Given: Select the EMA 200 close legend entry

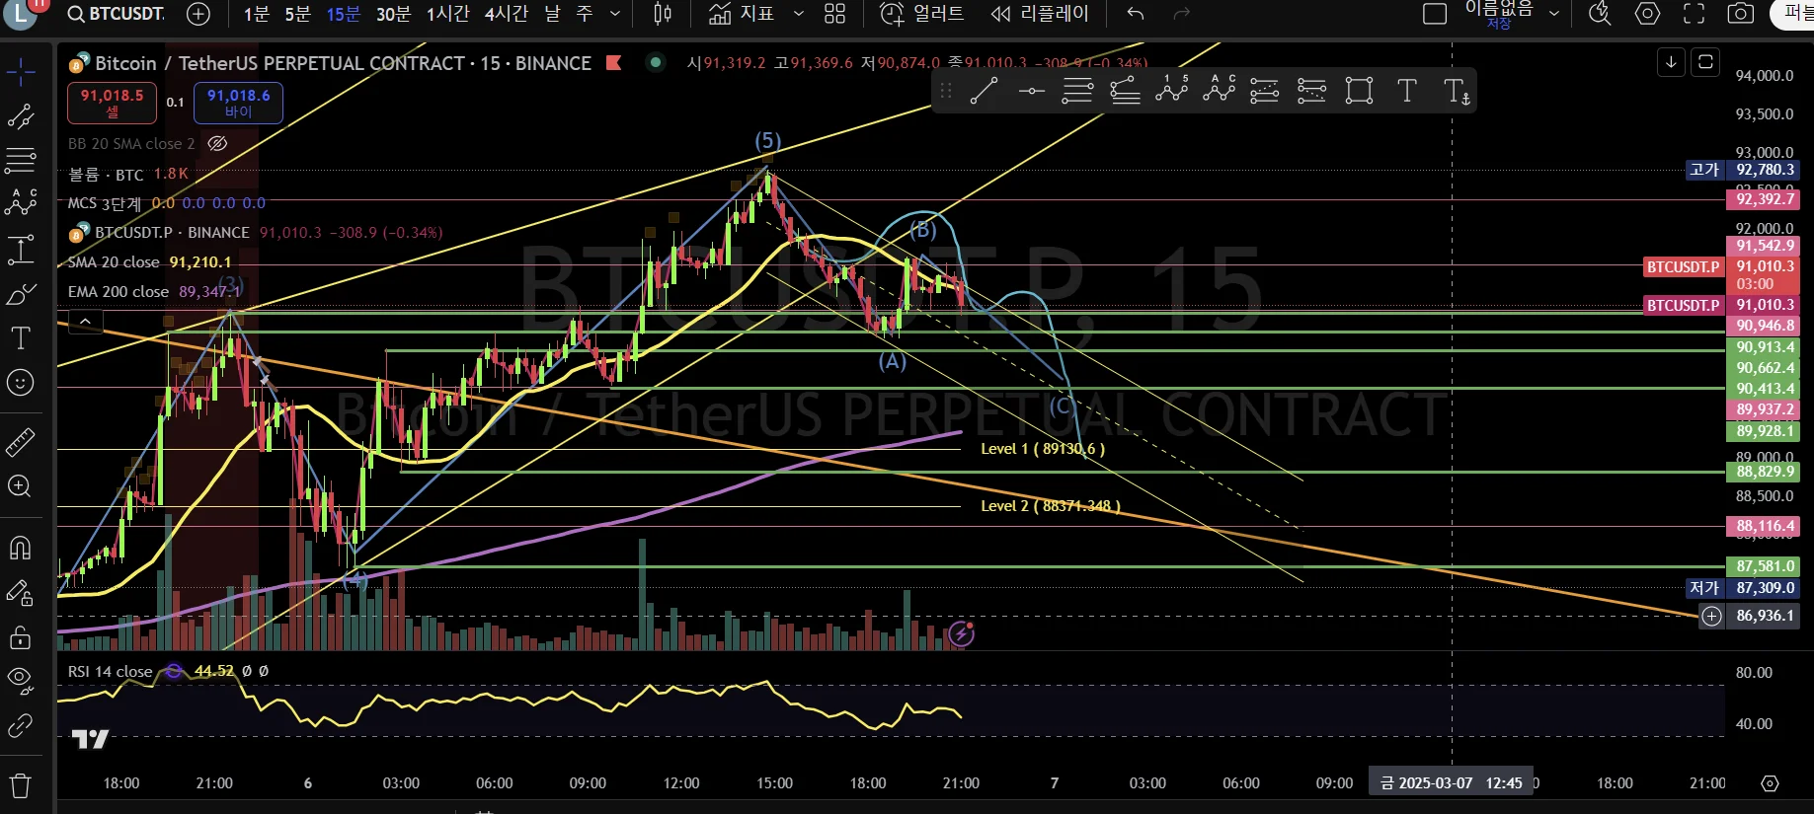Looking at the screenshot, I should point(154,292).
